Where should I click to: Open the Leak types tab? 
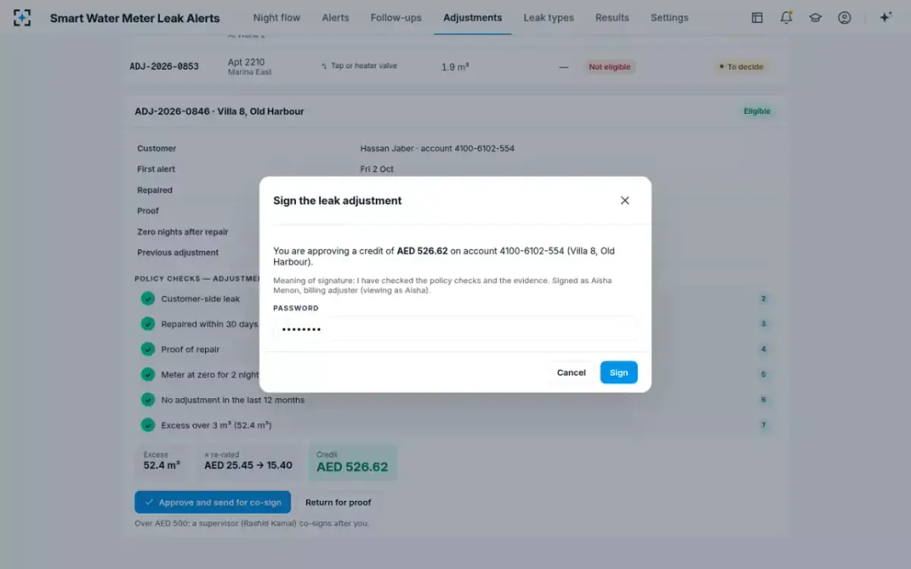[548, 17]
